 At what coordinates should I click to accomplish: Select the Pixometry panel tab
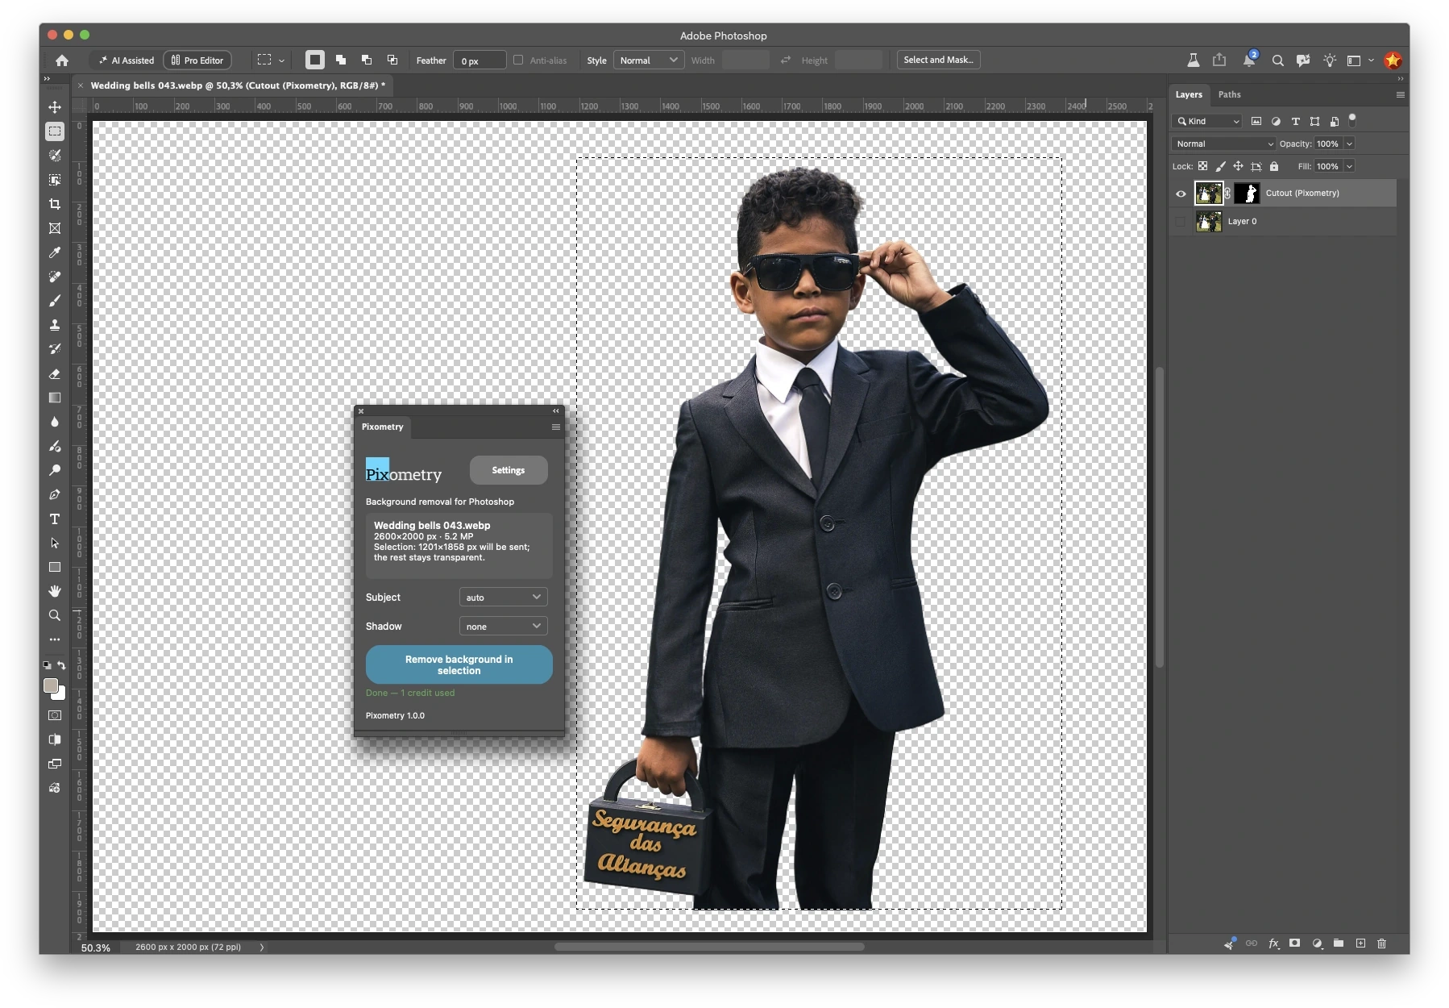coord(382,427)
